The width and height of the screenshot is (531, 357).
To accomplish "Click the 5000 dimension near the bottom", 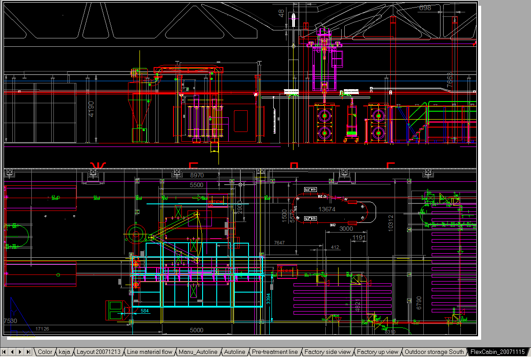I will (x=196, y=330).
